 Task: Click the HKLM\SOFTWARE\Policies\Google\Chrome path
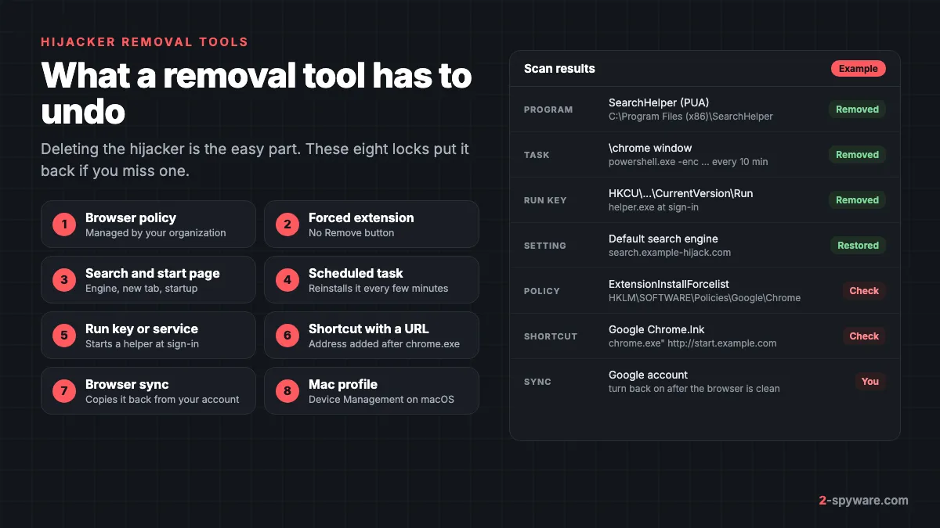(x=705, y=298)
